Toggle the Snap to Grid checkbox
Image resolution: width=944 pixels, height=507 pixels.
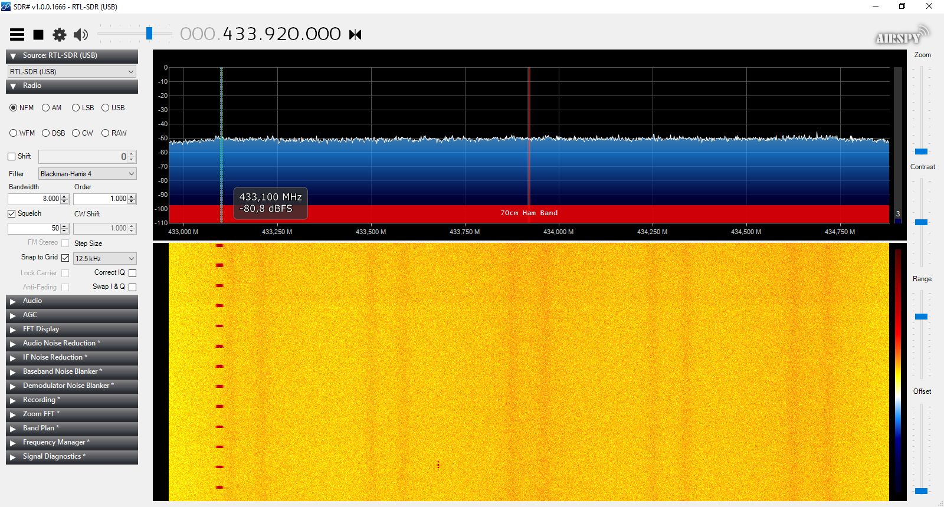tap(65, 258)
